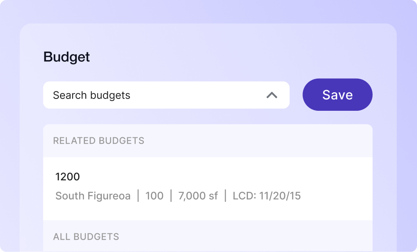Collapse the budget list with the chevron
Image resolution: width=417 pixels, height=252 pixels.
click(x=272, y=95)
